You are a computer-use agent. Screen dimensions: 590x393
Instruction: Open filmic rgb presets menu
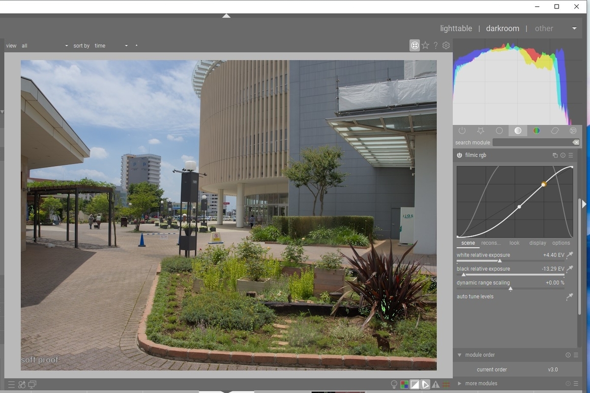click(x=571, y=155)
